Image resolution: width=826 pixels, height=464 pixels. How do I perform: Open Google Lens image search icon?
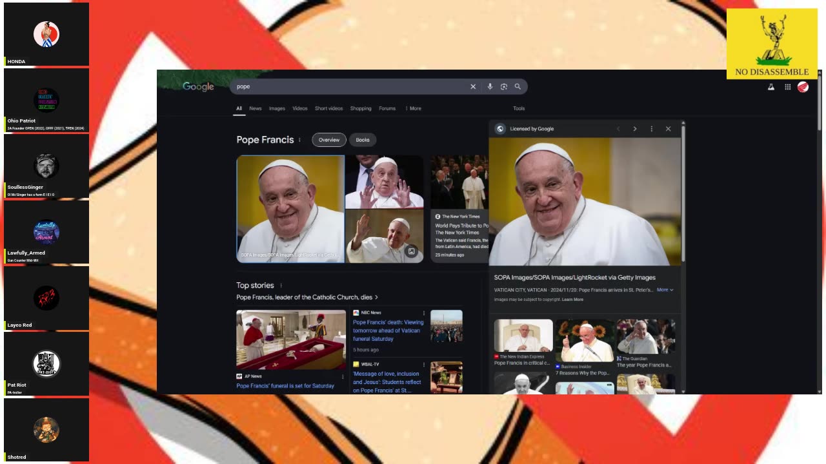504,86
